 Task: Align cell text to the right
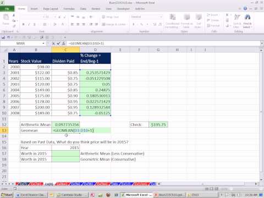coord(84,24)
